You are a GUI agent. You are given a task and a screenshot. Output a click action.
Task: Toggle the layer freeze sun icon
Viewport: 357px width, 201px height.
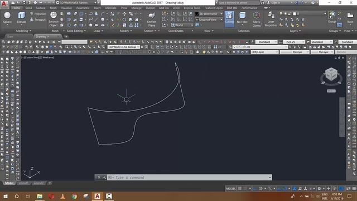pos(285,13)
